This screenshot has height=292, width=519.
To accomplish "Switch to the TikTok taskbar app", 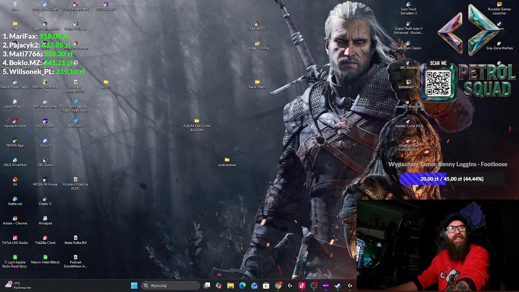I will pyautogui.click(x=302, y=286).
